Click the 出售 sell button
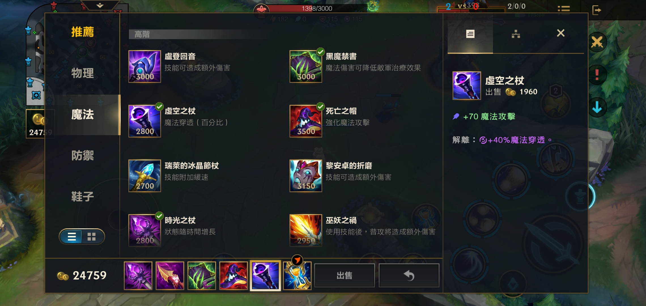The height and width of the screenshot is (306, 646). pyautogui.click(x=345, y=275)
